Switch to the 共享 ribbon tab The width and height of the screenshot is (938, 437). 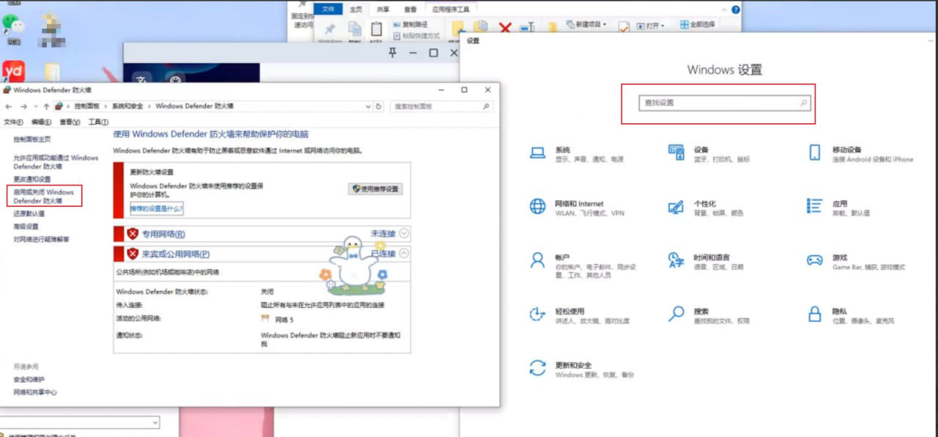(383, 10)
